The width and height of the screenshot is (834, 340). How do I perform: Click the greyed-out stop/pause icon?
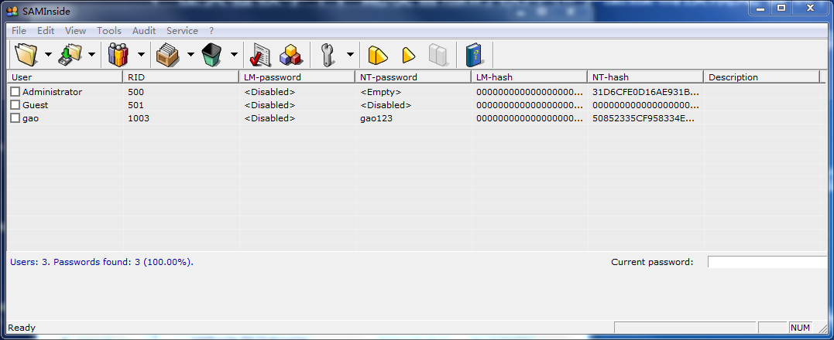click(438, 55)
